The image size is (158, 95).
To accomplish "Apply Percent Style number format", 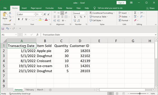I will [81, 17].
